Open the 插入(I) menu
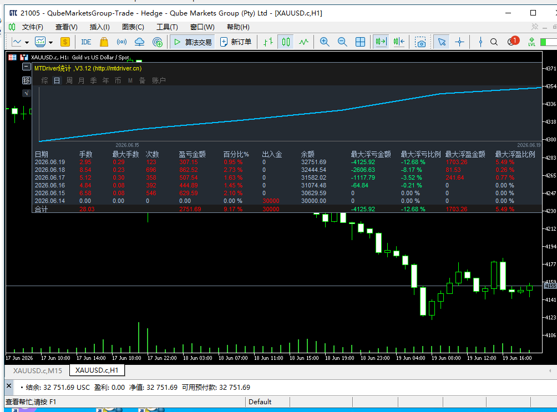 pyautogui.click(x=99, y=27)
